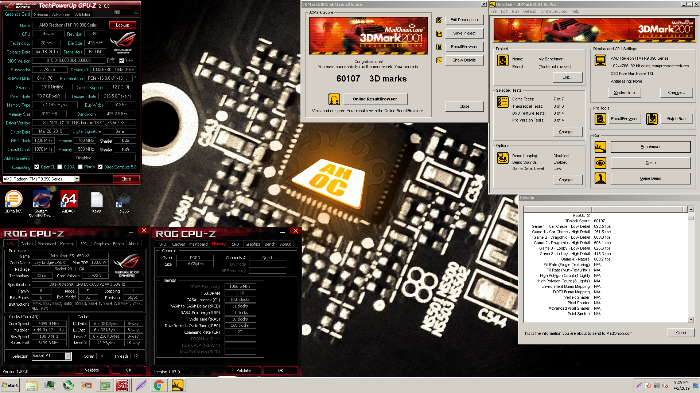Switch to the Sensors tab in GPU-Z
The width and height of the screenshot is (700, 393).
coord(41,14)
